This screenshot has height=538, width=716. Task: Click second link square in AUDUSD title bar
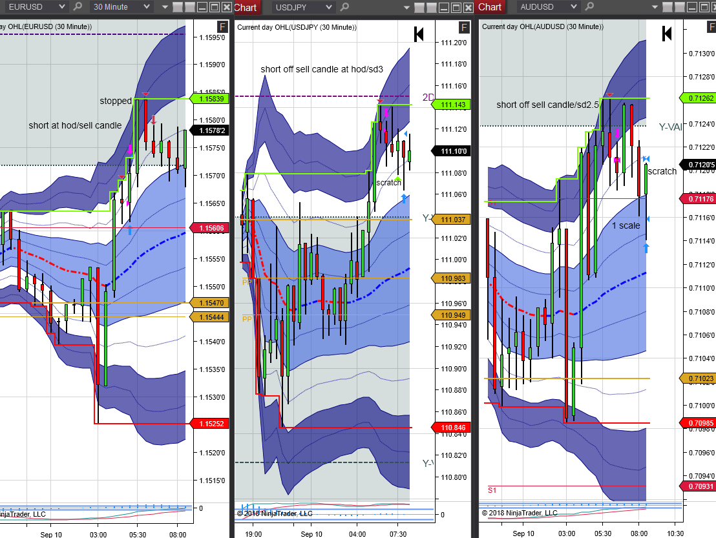click(x=679, y=7)
